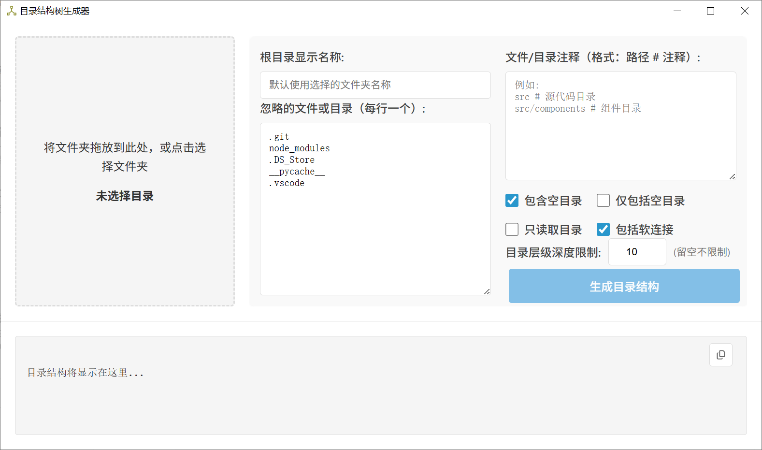Enable the 仅包括空目录 checkbox

click(x=603, y=200)
